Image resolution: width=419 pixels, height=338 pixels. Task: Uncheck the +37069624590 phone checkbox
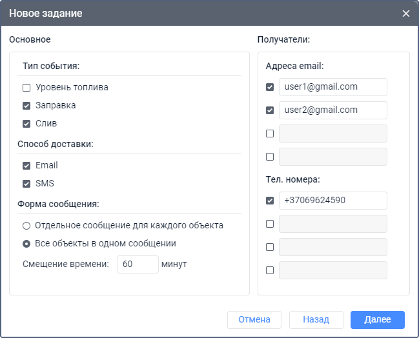[x=270, y=201]
